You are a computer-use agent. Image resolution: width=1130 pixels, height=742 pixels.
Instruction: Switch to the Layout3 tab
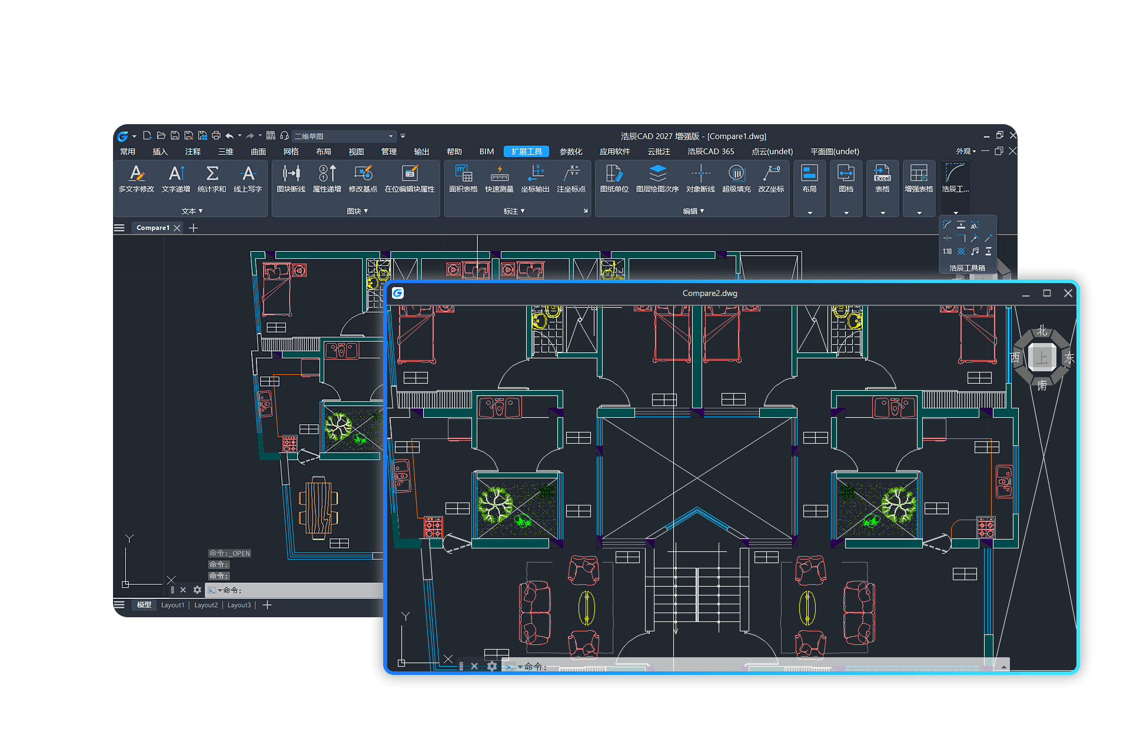pos(240,605)
